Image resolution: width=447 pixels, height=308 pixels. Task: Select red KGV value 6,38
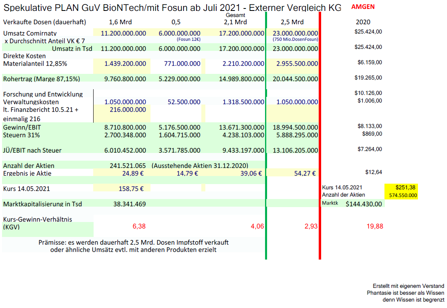(x=139, y=226)
